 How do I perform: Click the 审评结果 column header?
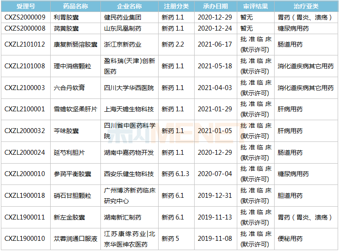coord(255,6)
